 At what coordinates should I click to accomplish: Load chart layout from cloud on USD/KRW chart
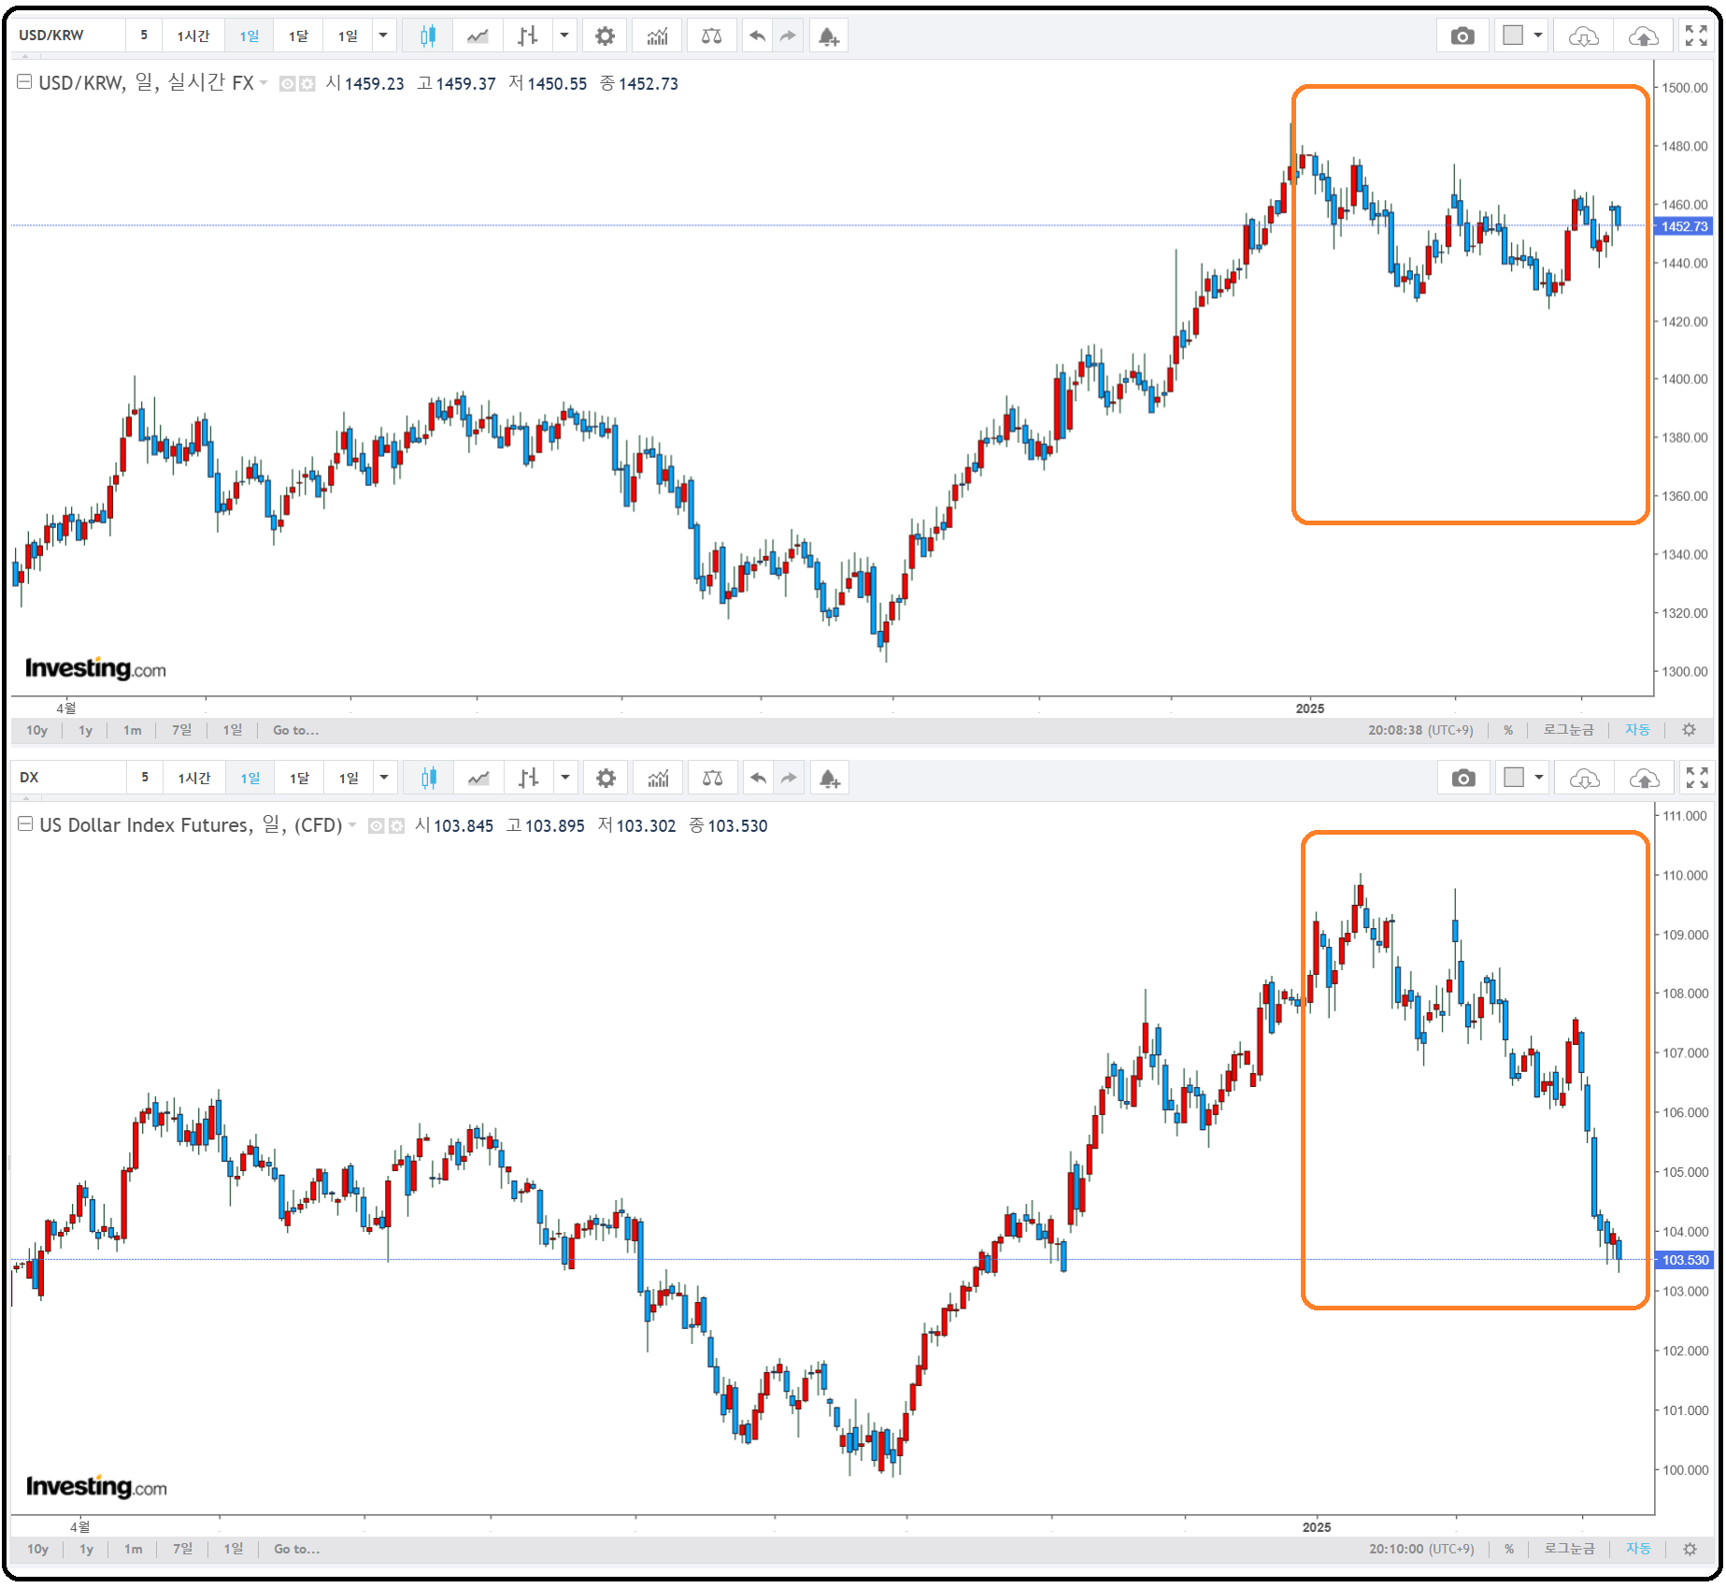[1584, 36]
